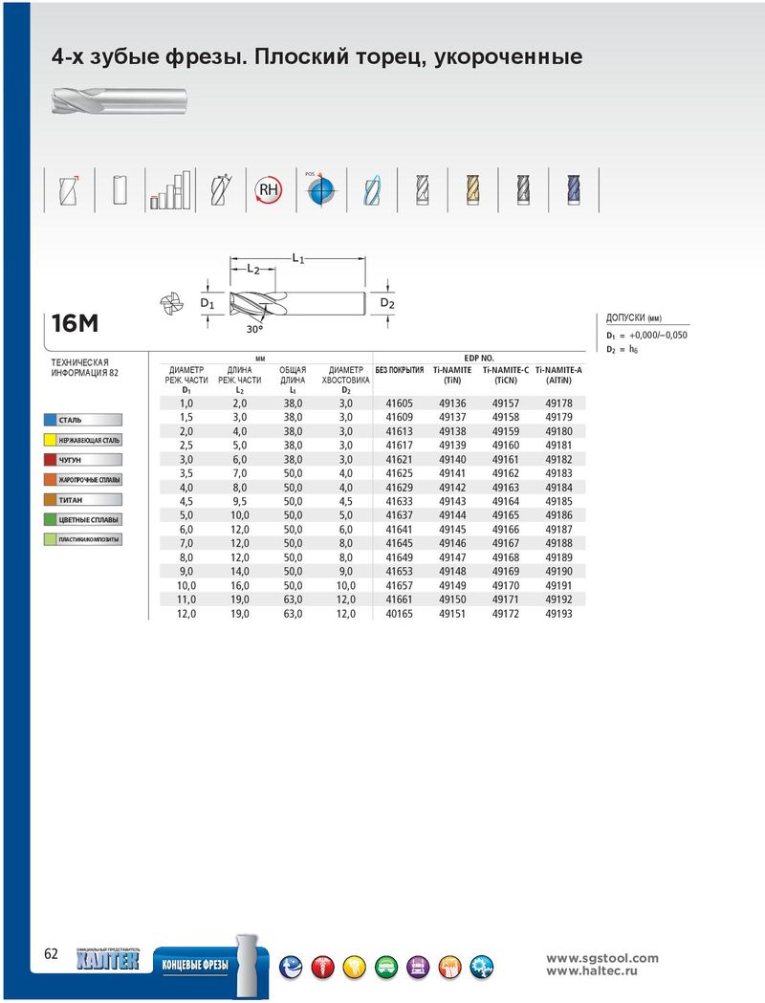This screenshot has width=765, height=1003.
Task: Click the КОНЦЕВЫЕ ФРЕЗЫ section tab
Action: coord(195,965)
